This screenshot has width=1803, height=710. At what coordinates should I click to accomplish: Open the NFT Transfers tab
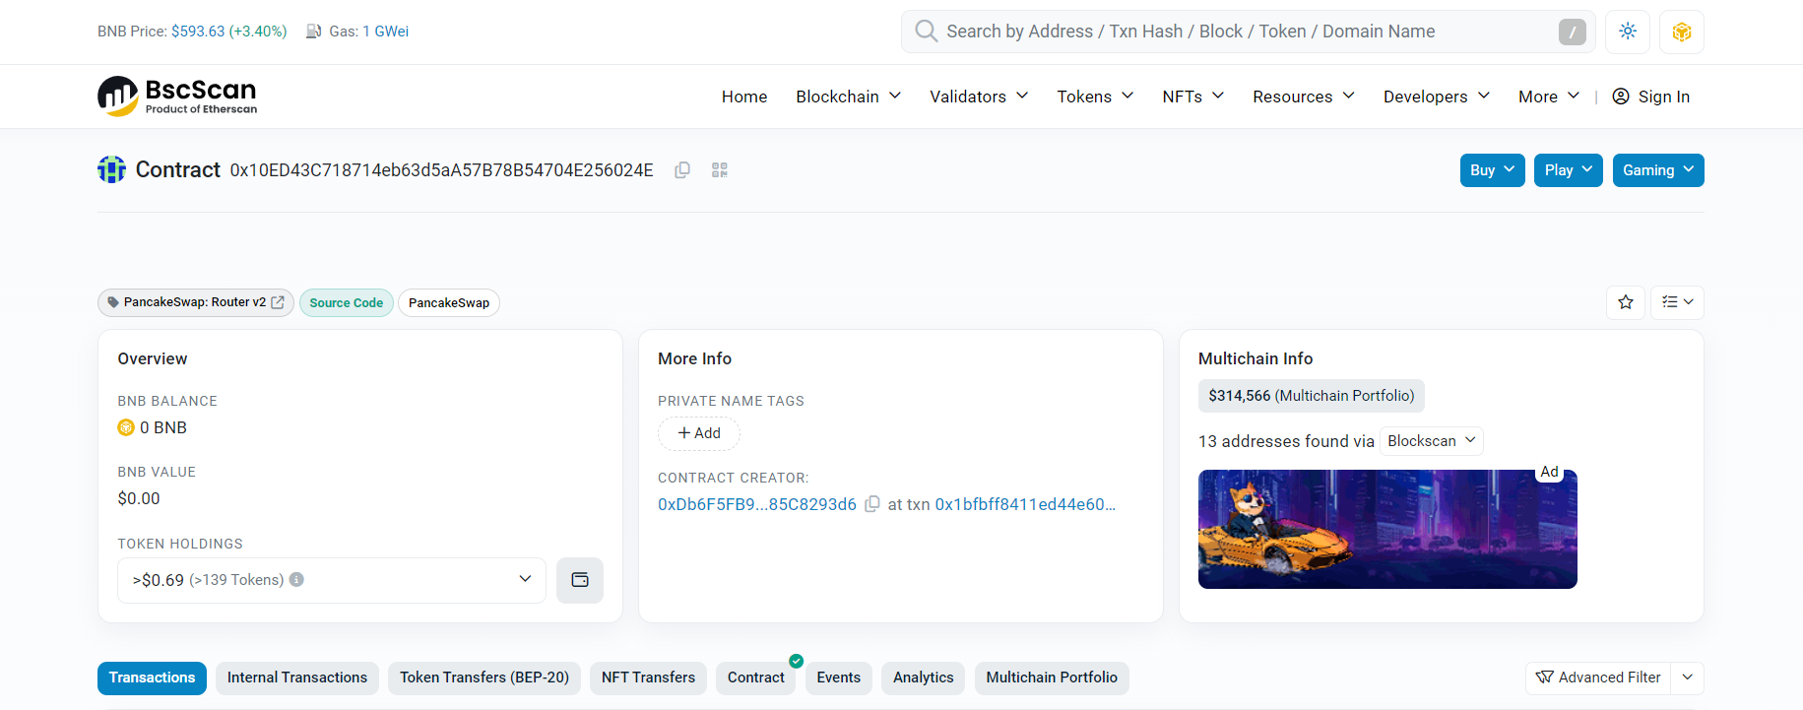(648, 678)
